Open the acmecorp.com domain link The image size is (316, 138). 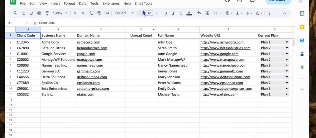pyautogui.click(x=88, y=42)
